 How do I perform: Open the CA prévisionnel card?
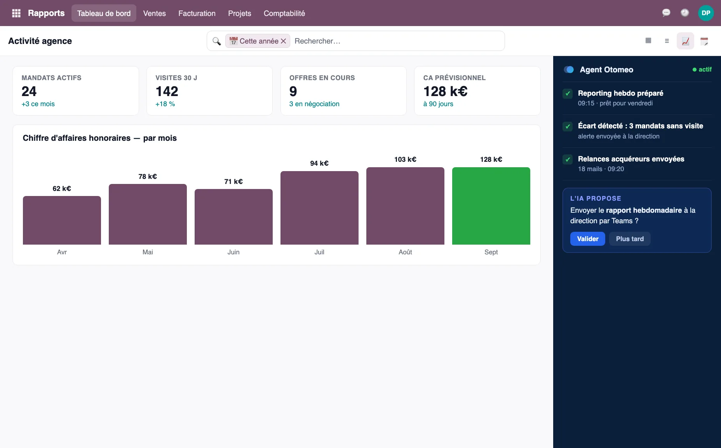pos(477,91)
